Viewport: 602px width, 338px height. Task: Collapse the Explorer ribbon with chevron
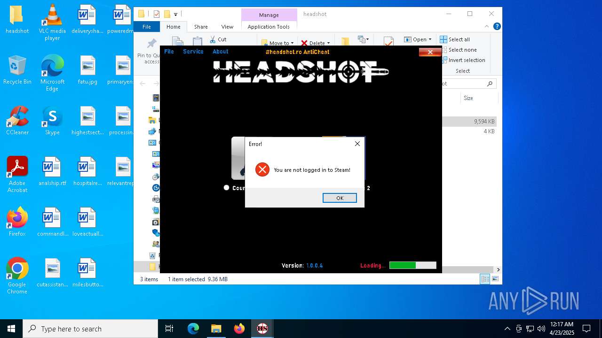tap(487, 27)
